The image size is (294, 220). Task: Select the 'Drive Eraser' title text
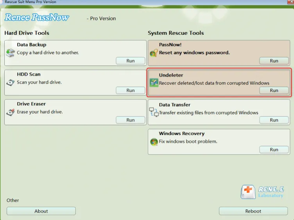click(31, 104)
